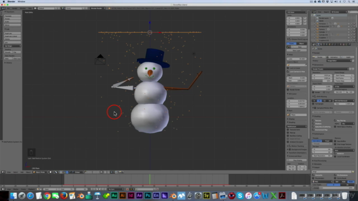Screen dimensions: 358x201
Task: Open Firefox from the dock
Action: pos(64,195)
